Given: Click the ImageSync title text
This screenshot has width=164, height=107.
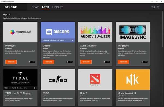Looking at the screenshot, I should 123,46.
